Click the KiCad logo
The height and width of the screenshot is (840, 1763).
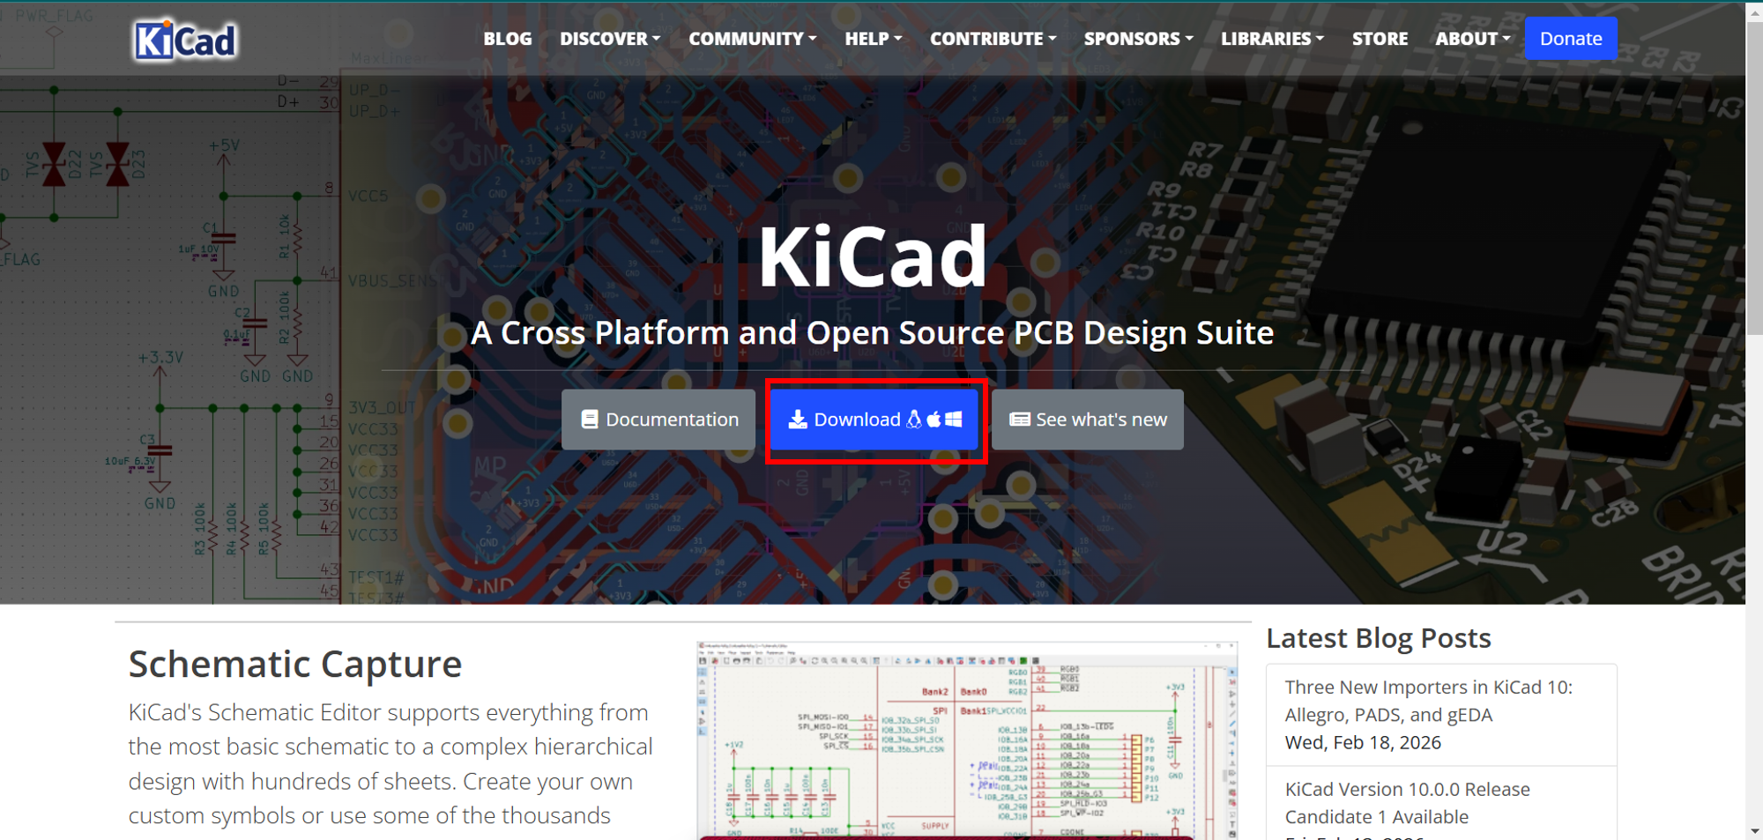184,38
